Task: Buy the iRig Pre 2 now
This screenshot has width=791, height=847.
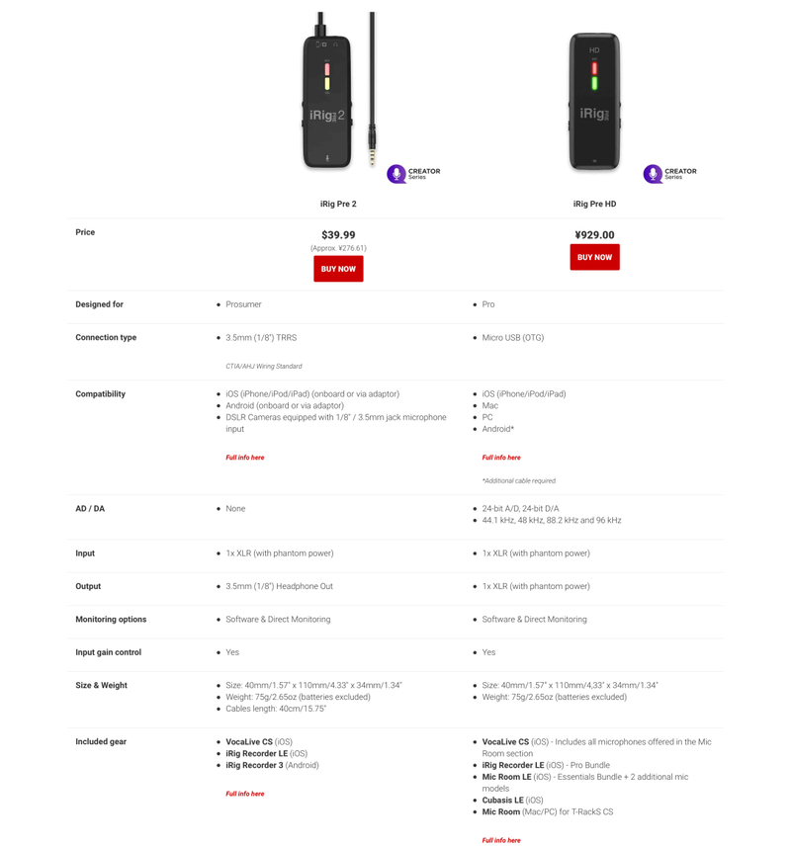Action: pyautogui.click(x=338, y=269)
